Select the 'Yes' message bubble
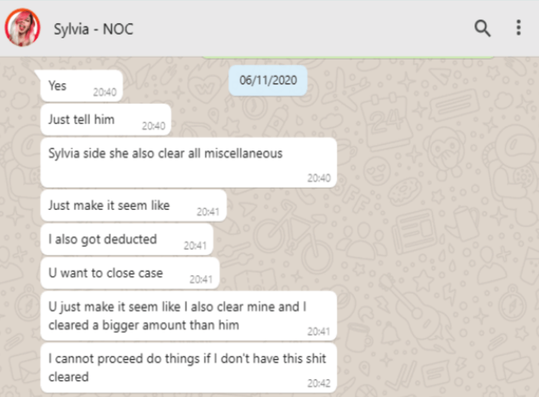This screenshot has width=539, height=397. (x=81, y=86)
